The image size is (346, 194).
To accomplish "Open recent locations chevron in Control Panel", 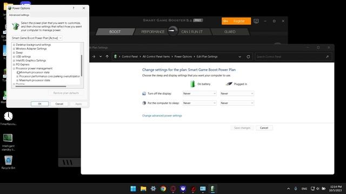I will point(101,57).
